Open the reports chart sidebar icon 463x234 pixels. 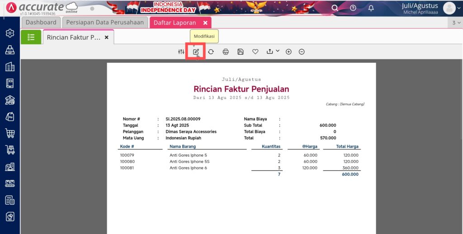(10, 217)
